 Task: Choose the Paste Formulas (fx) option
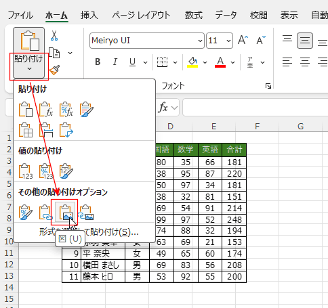(x=46, y=110)
